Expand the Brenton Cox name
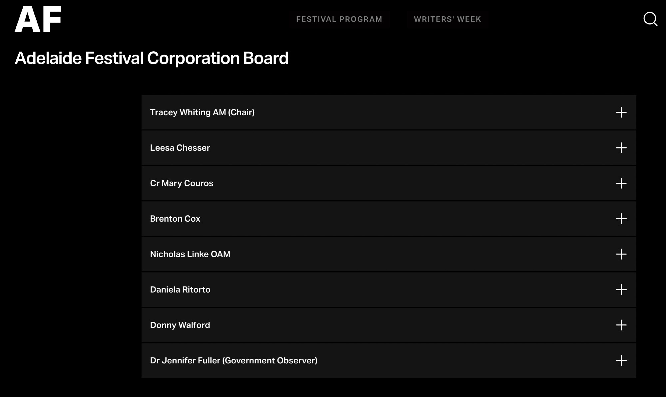Viewport: 666px width, 397px height. (x=175, y=219)
